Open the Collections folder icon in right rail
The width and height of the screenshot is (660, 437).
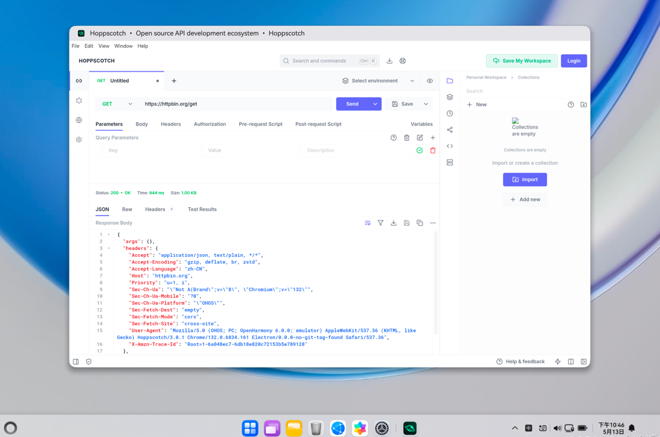click(x=450, y=81)
